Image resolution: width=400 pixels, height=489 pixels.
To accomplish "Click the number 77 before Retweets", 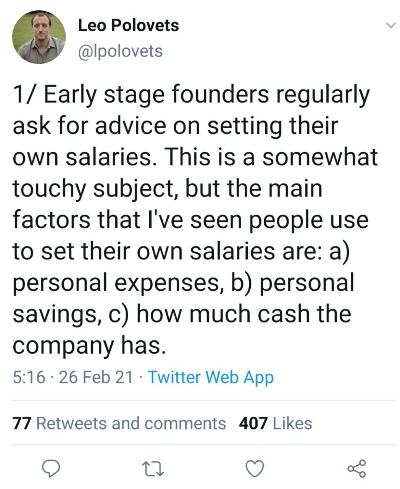I will (x=22, y=423).
